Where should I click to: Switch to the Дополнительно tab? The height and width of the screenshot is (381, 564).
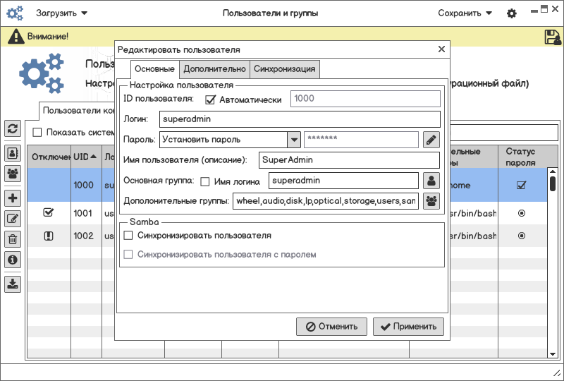pos(214,68)
